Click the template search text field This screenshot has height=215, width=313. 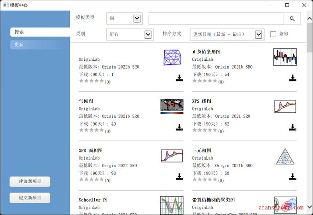click(216, 18)
